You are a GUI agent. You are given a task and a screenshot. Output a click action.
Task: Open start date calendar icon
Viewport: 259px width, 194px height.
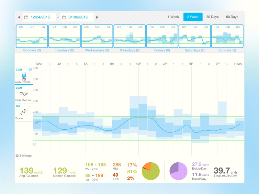(x=26, y=17)
